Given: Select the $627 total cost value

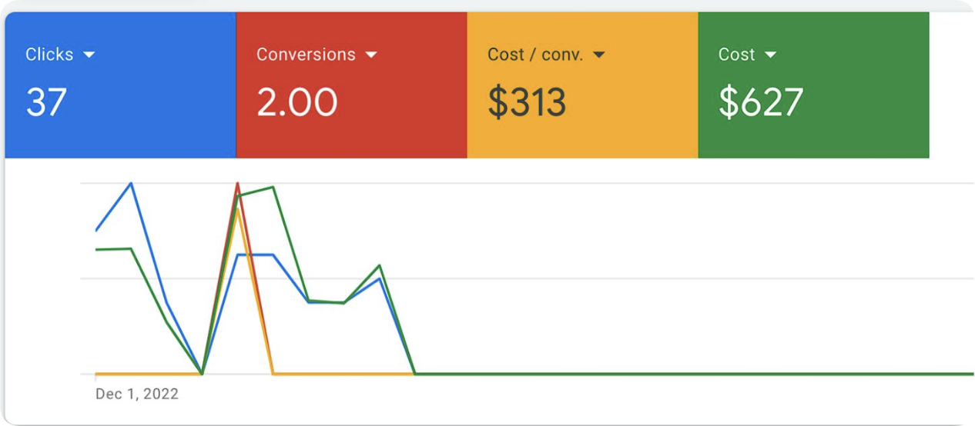Looking at the screenshot, I should [761, 102].
